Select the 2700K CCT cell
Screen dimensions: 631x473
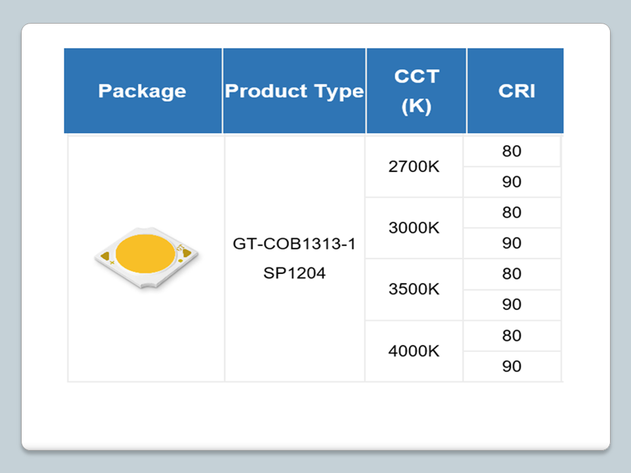click(414, 167)
